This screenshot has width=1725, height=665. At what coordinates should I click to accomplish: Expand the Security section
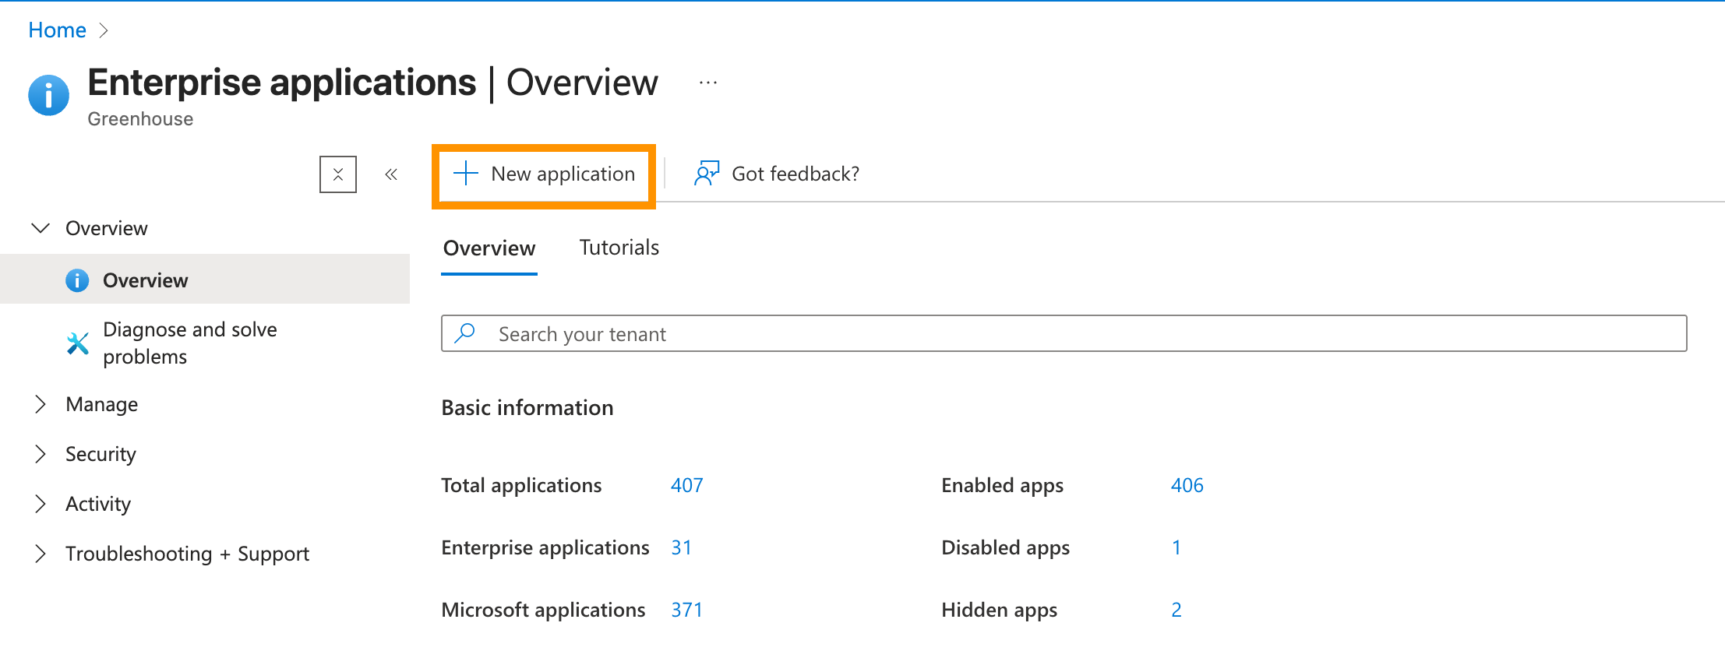click(41, 454)
